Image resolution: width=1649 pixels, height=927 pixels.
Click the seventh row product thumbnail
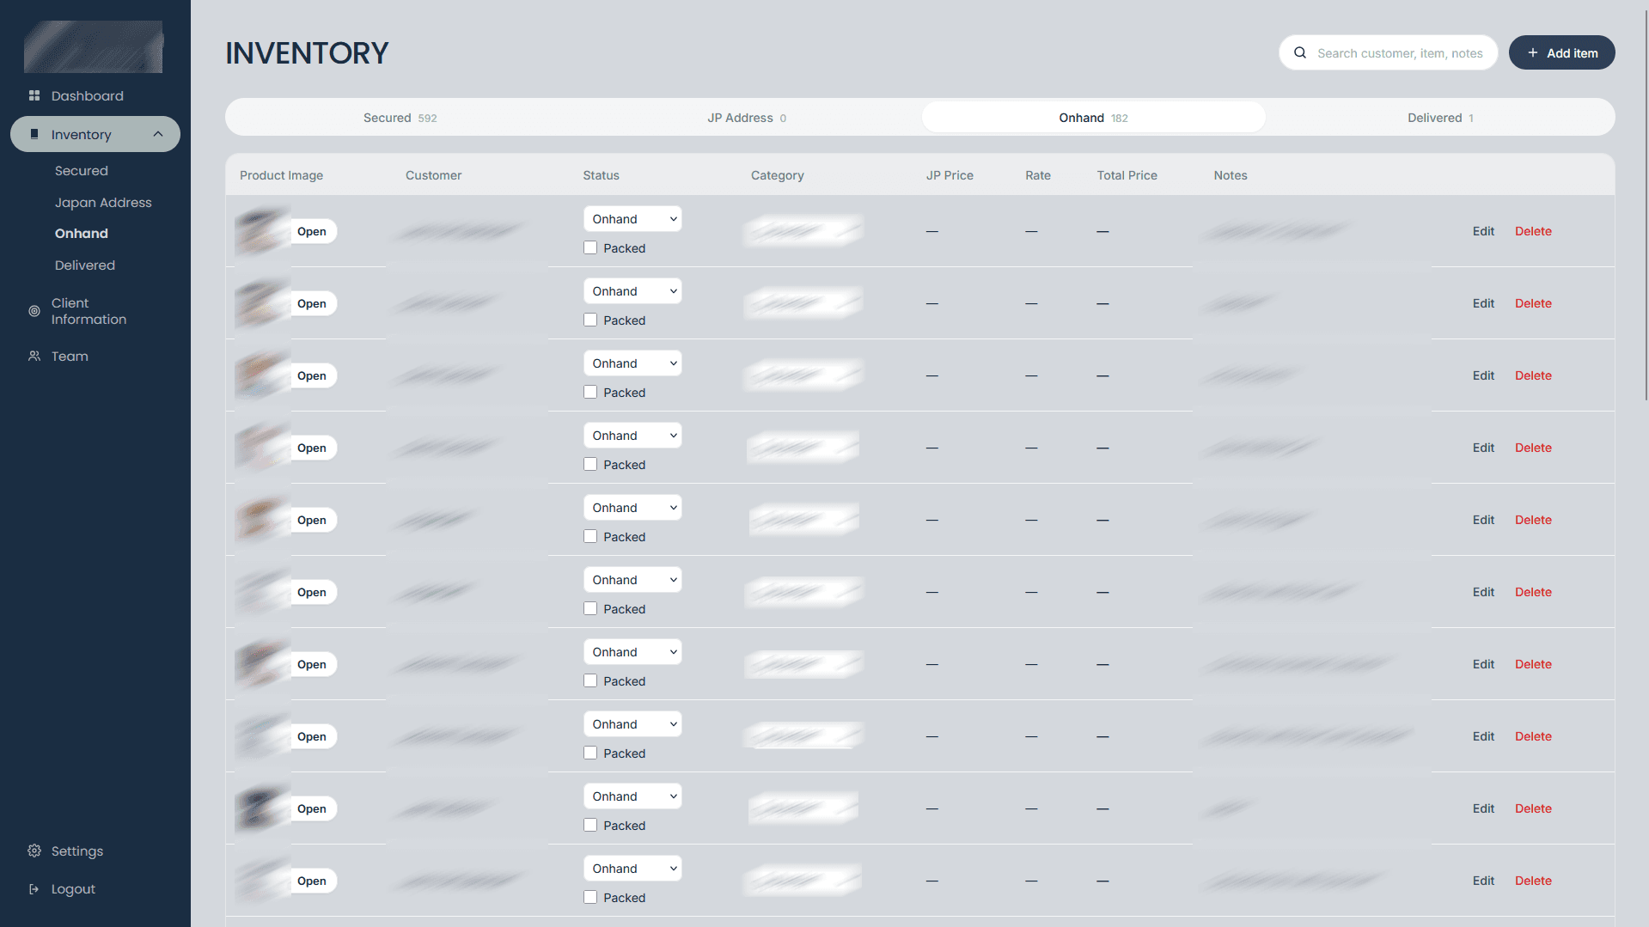[262, 664]
